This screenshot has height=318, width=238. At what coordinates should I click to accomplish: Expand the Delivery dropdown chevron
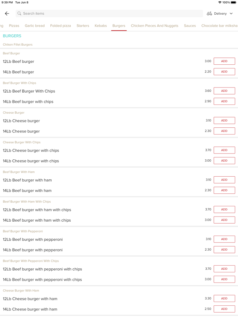(231, 14)
